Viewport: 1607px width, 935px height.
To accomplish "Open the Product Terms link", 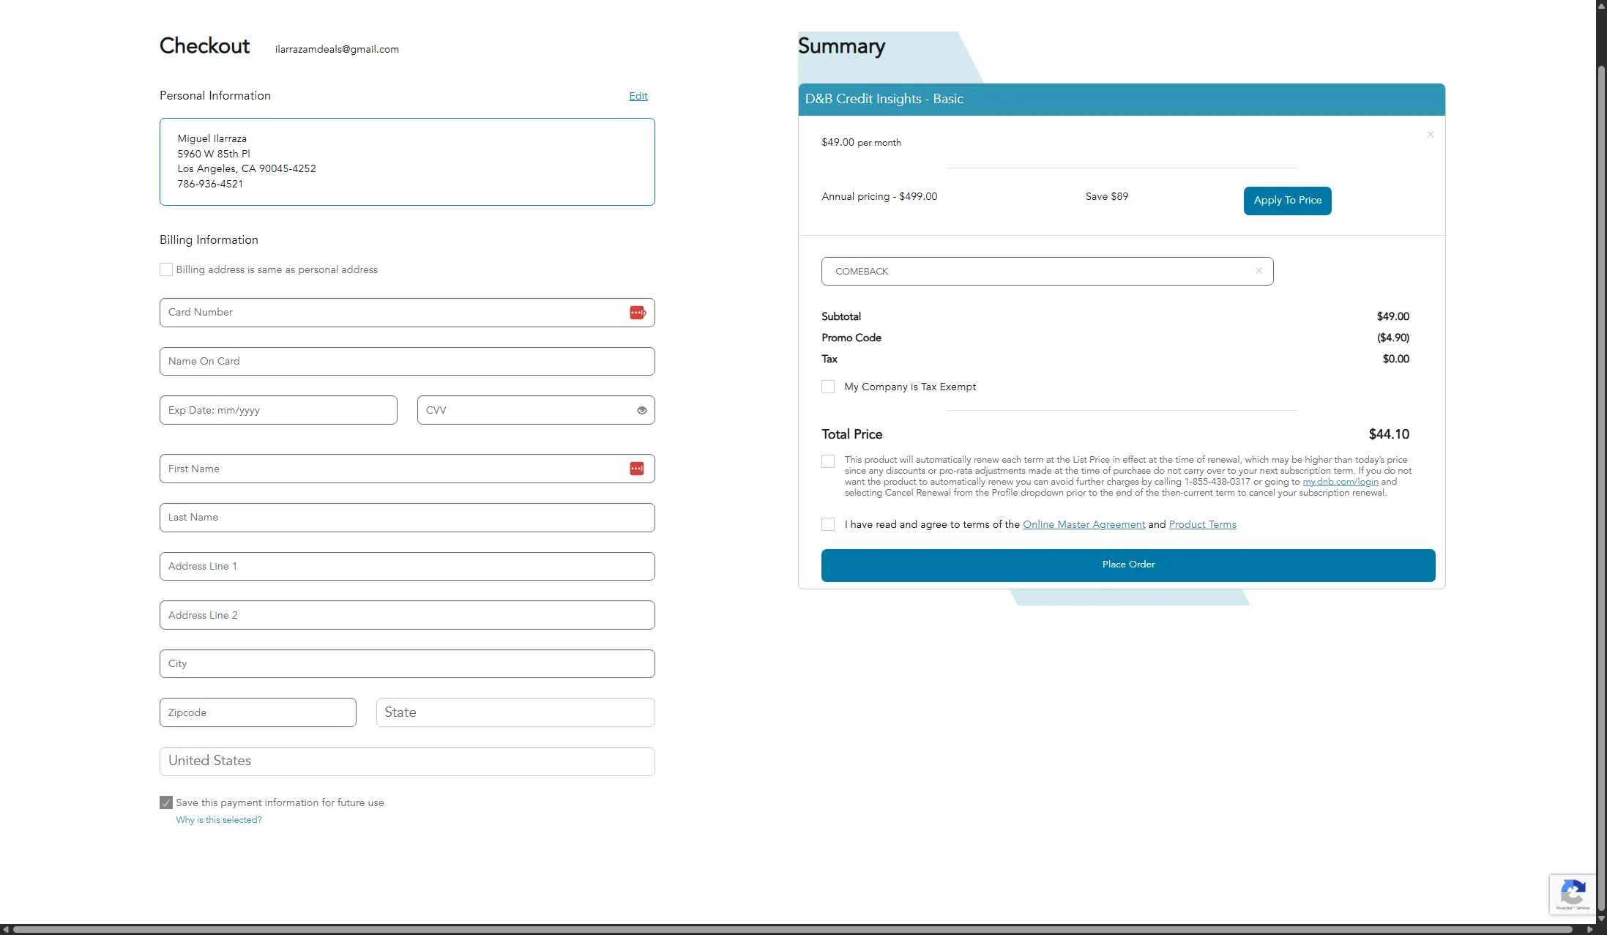I will [1201, 524].
